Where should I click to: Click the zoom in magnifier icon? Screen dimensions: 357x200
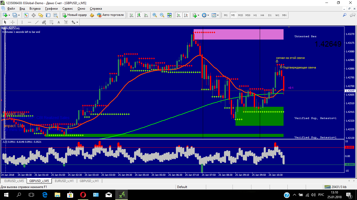click(x=155, y=15)
